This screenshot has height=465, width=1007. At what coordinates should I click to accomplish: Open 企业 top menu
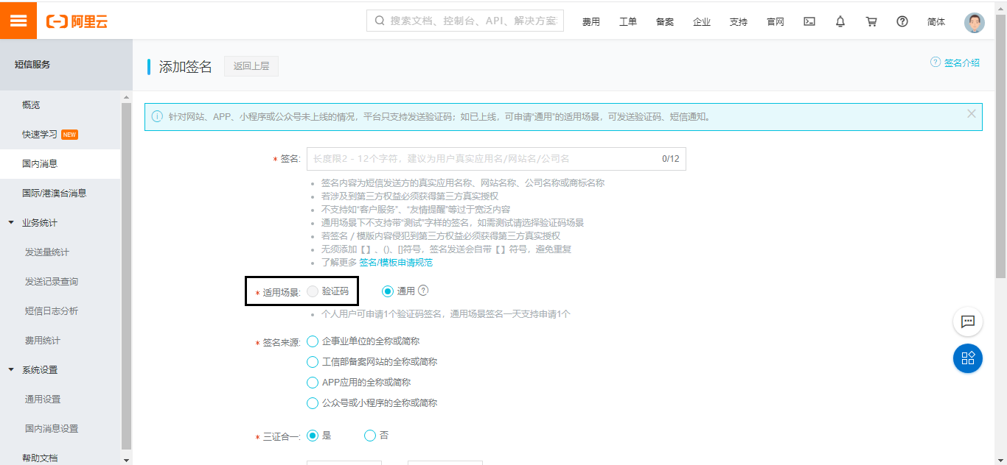click(x=702, y=22)
